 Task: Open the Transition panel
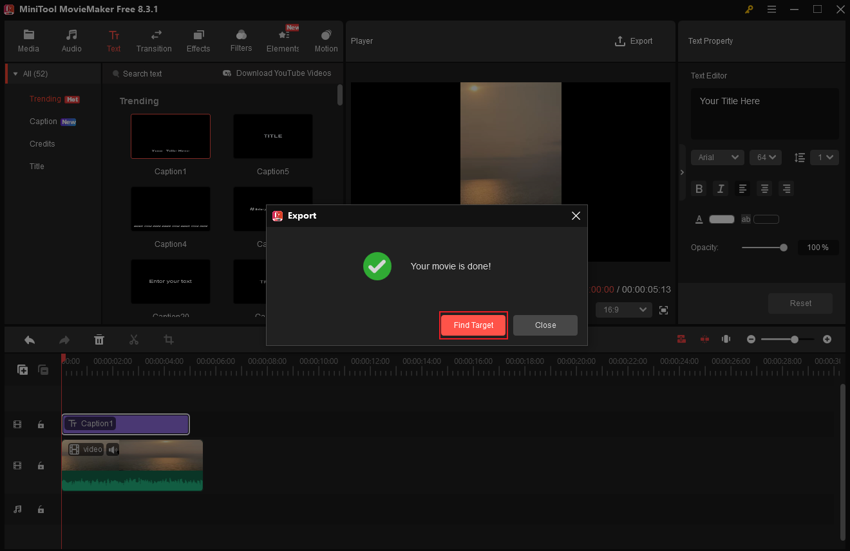(154, 41)
